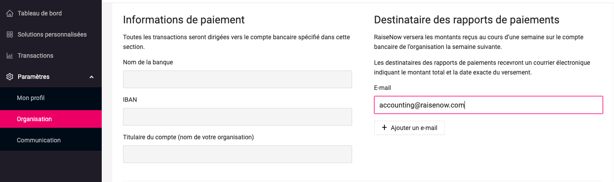The image size is (614, 182).
Task: Click the grid icon for Solutions personnalisées
Action: tap(10, 34)
